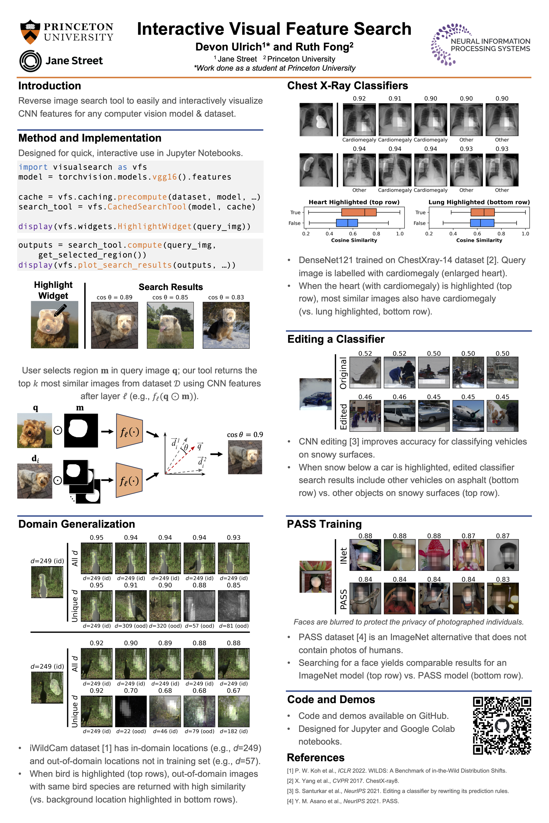Click the Princeton University shield logo
The width and height of the screenshot is (549, 823).
[x=31, y=32]
